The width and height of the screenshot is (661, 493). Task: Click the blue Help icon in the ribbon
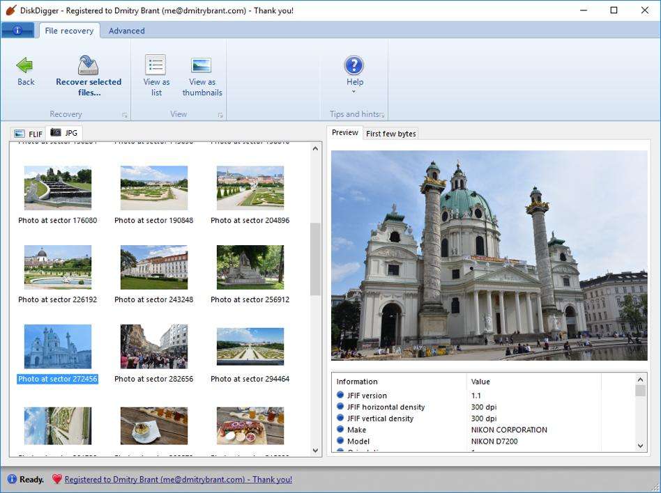[354, 65]
